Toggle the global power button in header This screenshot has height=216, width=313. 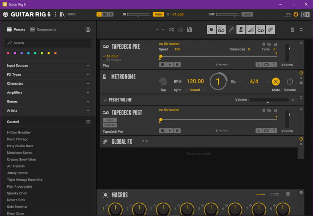pyautogui.click(x=296, y=14)
